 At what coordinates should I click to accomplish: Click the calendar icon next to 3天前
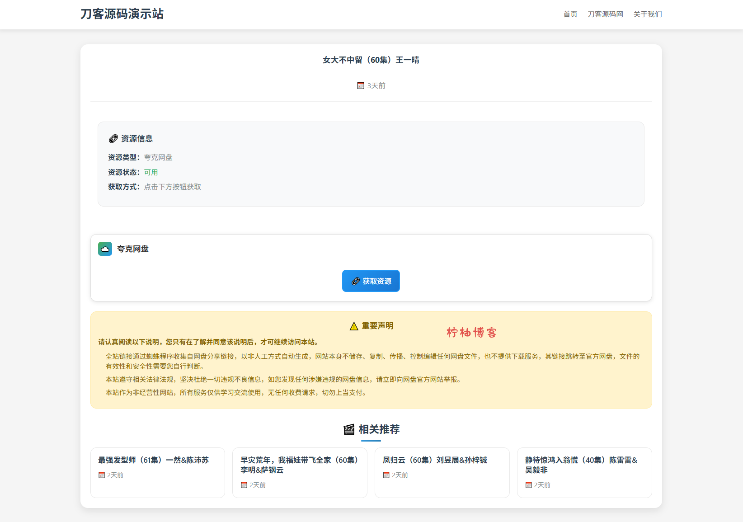click(x=361, y=86)
